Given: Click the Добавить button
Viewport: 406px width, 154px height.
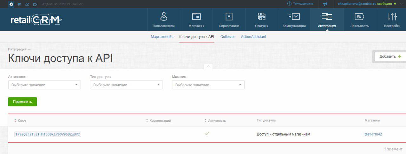Looking at the screenshot, I should click(x=390, y=57).
